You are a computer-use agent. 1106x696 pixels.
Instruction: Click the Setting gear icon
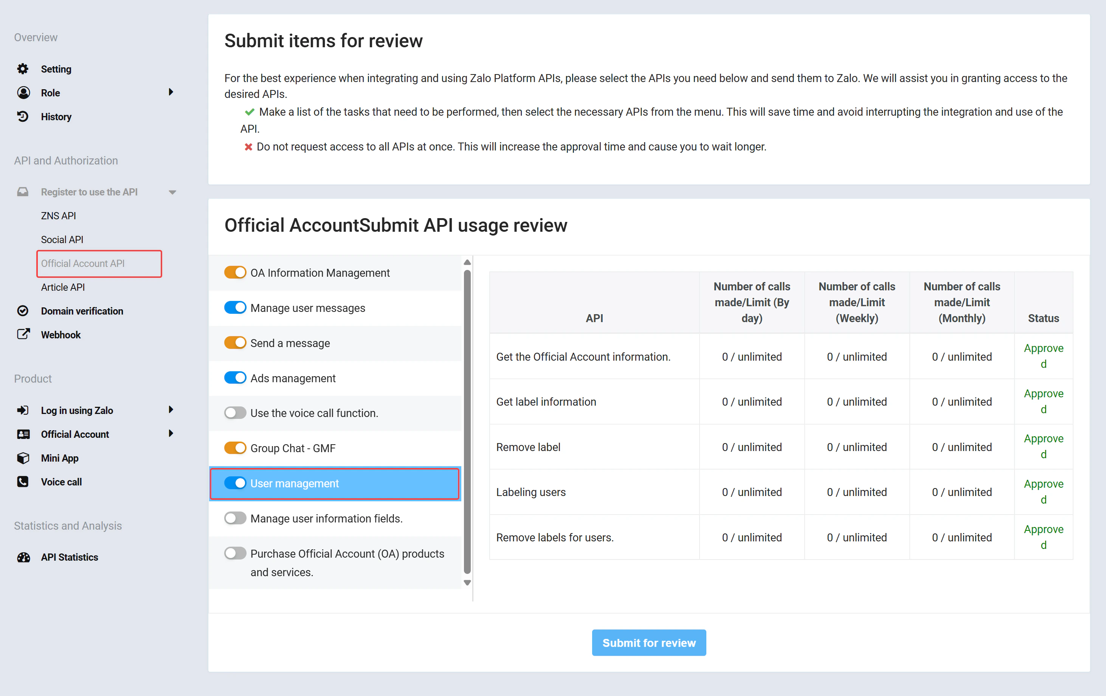[x=23, y=69]
